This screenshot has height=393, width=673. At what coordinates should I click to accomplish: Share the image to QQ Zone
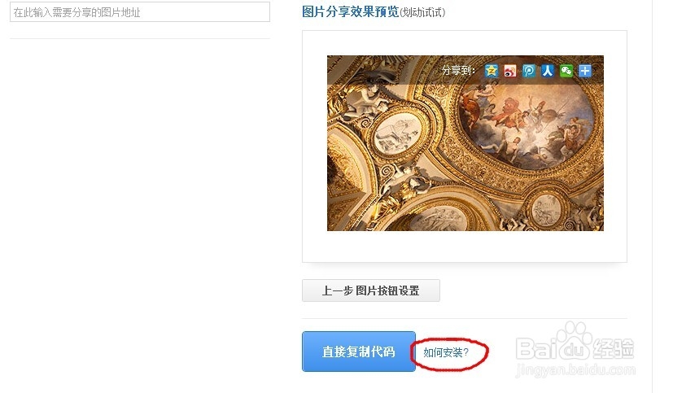(491, 70)
